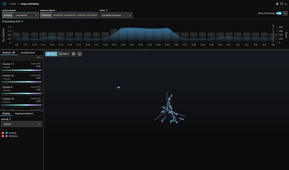Click the canvas info circle icon
The image size is (289, 170).
tap(80, 54)
